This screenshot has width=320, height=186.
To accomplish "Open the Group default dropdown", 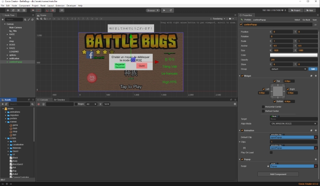I will [288, 69].
